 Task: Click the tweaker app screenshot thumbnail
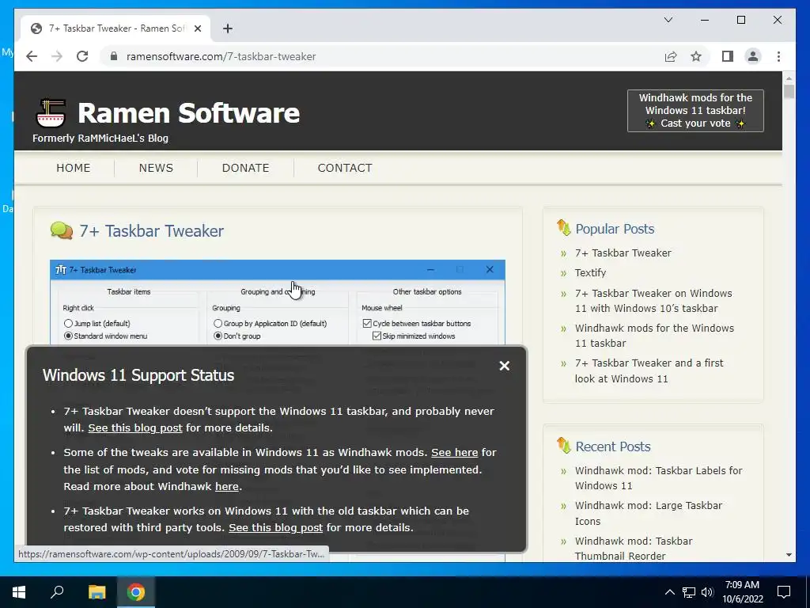[278, 302]
